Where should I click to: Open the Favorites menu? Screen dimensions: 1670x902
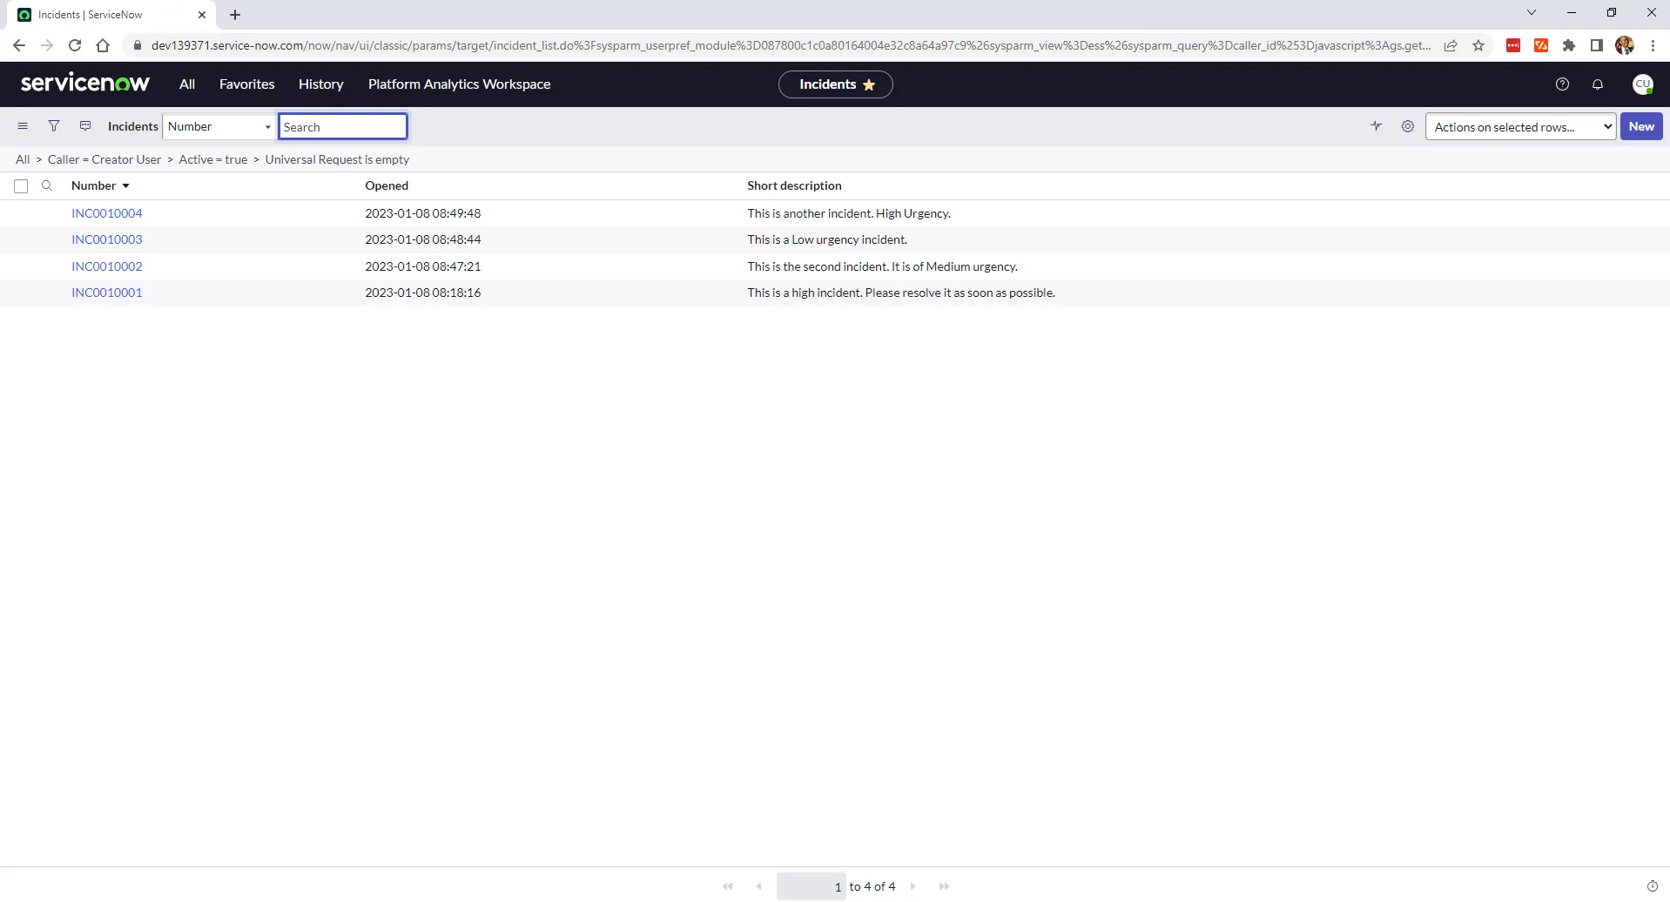pyautogui.click(x=246, y=84)
